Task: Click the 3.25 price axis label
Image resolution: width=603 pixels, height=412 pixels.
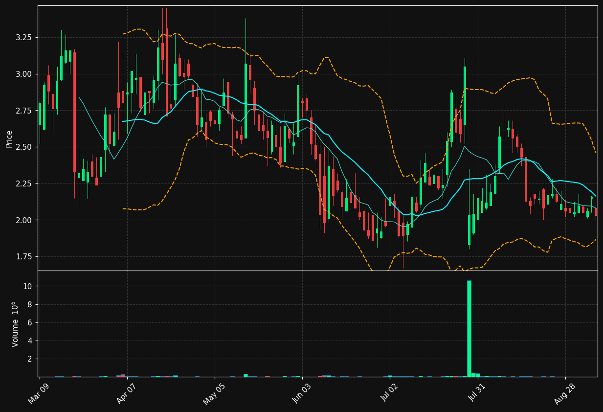Action: tap(25, 38)
